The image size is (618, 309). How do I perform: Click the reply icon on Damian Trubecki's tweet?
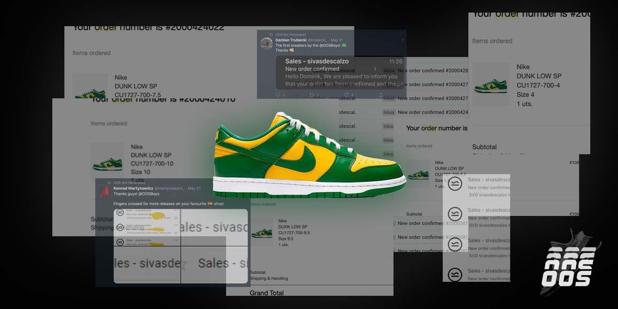[279, 94]
